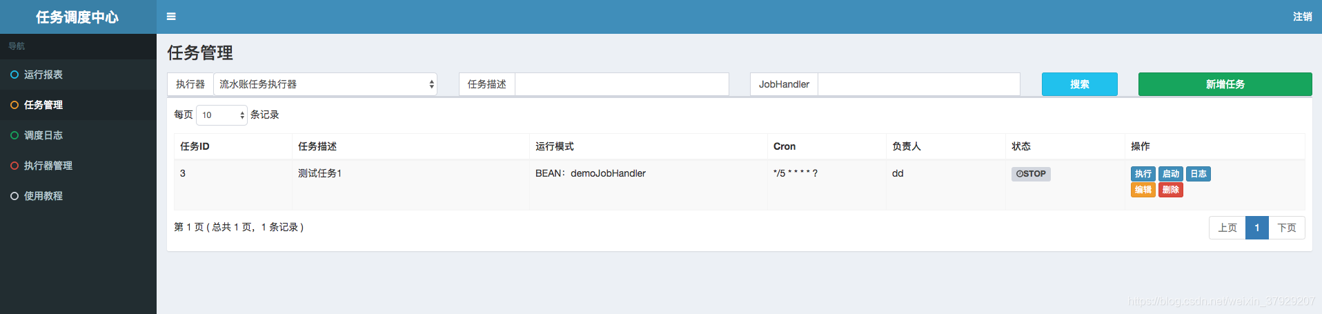Click the red circle icon beside 执行器管理
The height and width of the screenshot is (314, 1322).
tap(14, 166)
